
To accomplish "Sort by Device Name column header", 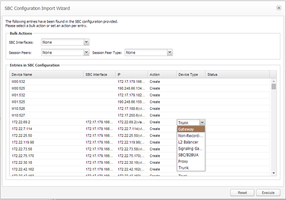I will (x=47, y=74).
